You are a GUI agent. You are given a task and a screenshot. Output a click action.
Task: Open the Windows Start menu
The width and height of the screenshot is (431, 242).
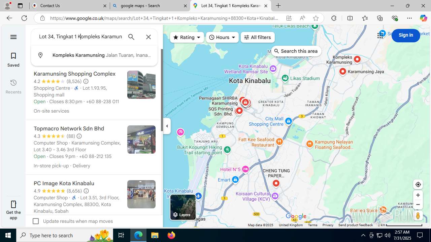coord(8,235)
